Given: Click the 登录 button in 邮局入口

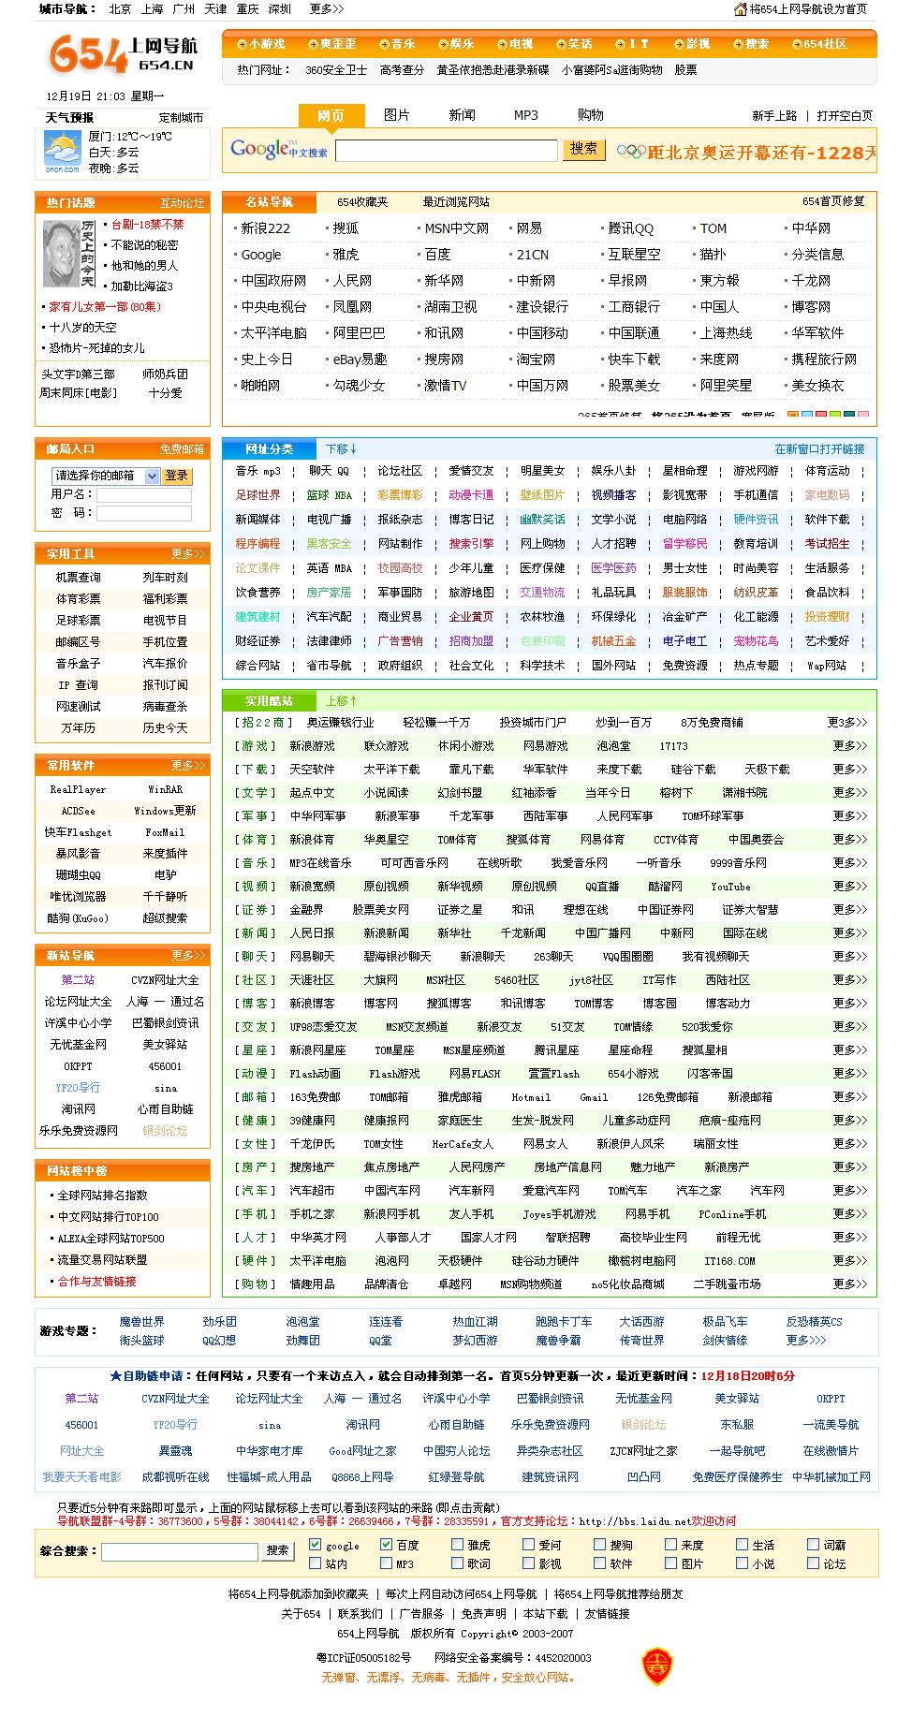Looking at the screenshot, I should (x=177, y=476).
